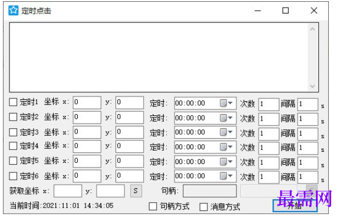Image resolution: width=343 pixels, height=217 pixels.
Task: Tick the 句柄方式 checkbox
Action: 153,206
